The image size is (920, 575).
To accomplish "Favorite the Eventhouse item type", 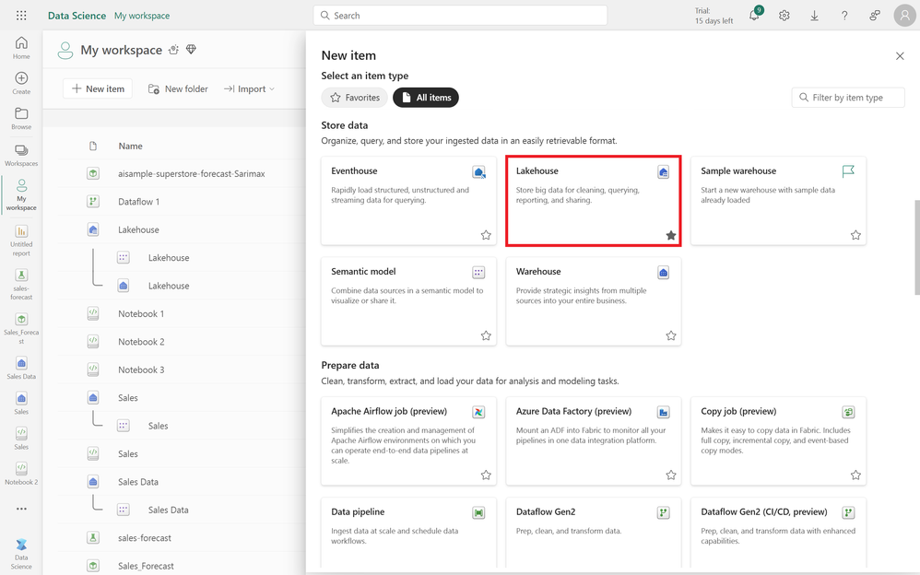I will (x=486, y=235).
